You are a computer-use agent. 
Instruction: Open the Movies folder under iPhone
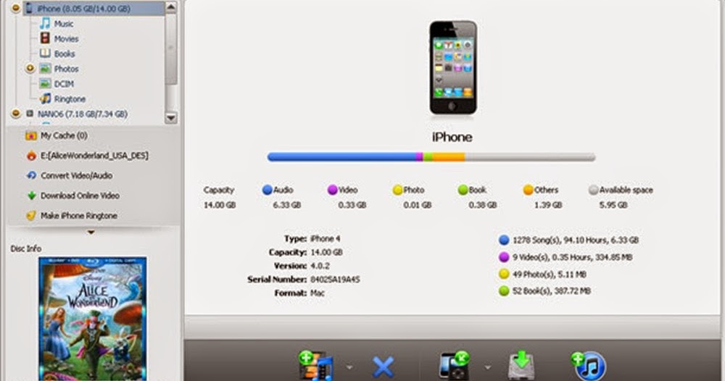click(66, 39)
